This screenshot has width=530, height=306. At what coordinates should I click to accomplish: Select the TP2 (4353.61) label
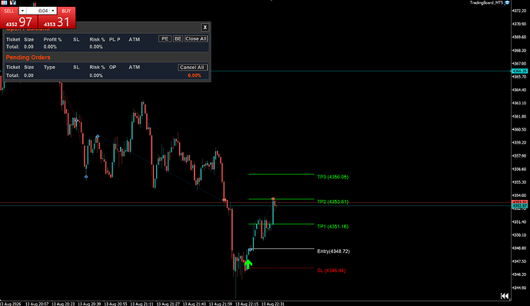coord(332,201)
